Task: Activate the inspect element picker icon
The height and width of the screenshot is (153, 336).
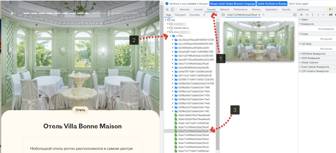Action: (167, 9)
